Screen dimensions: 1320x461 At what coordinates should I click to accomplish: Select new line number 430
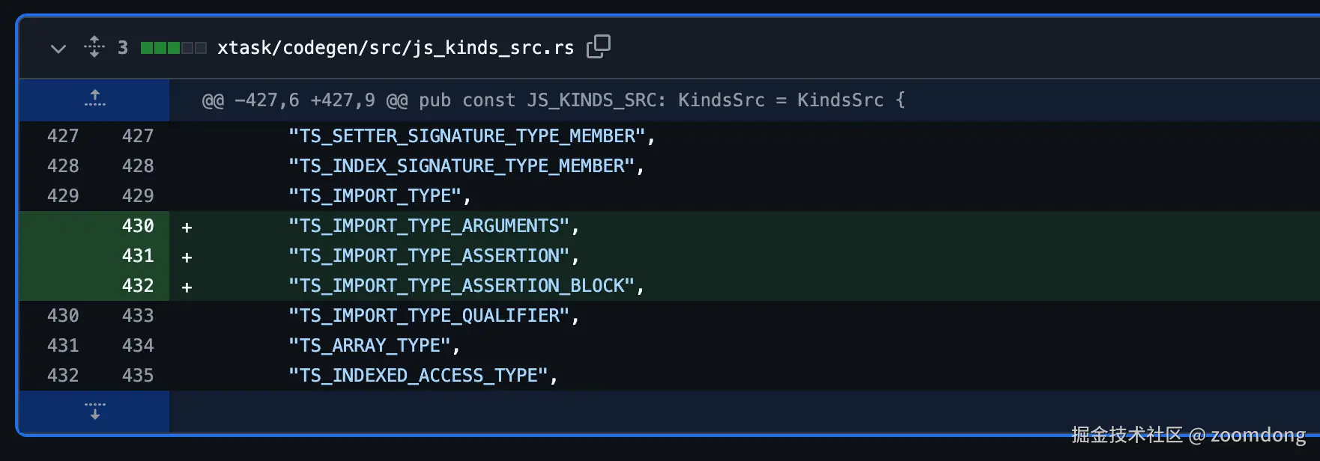(138, 226)
